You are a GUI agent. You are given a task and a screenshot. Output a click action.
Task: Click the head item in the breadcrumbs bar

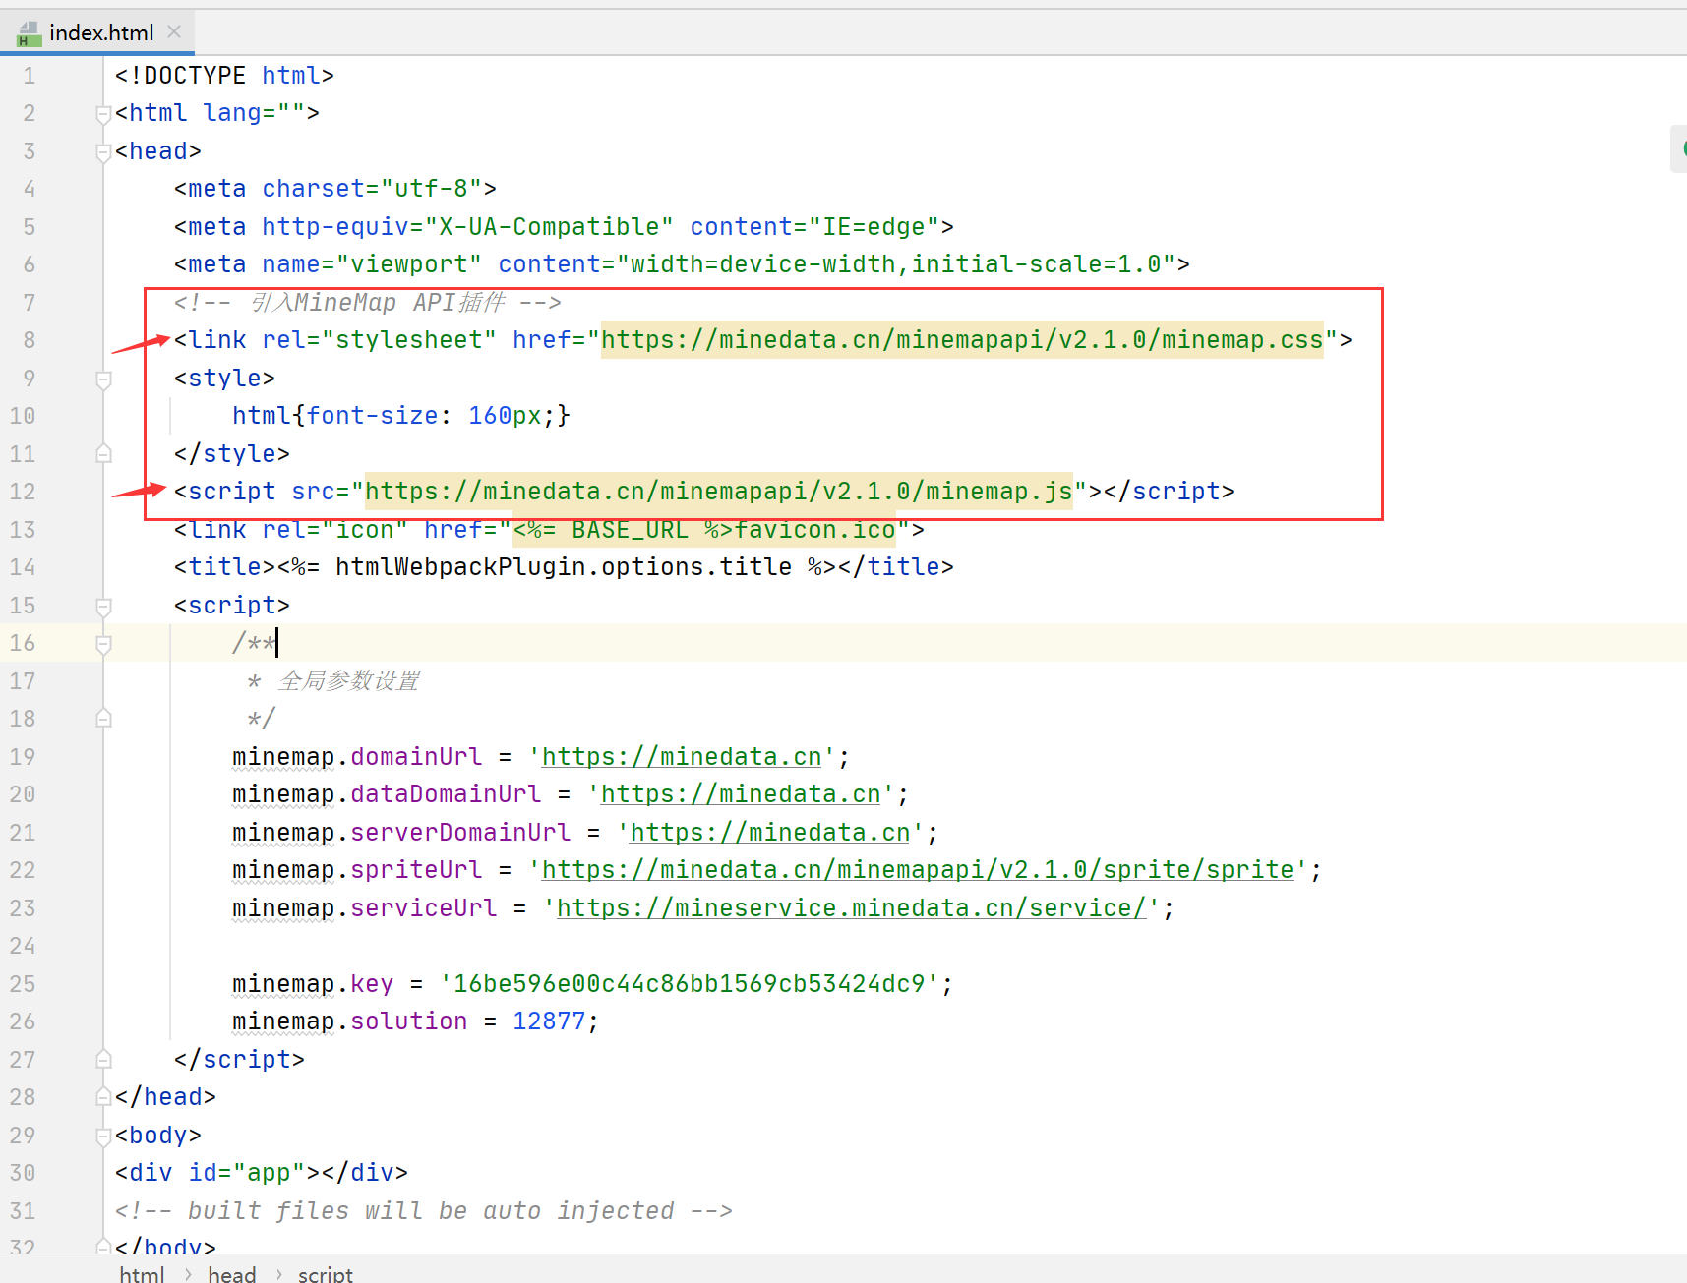[x=231, y=1272]
